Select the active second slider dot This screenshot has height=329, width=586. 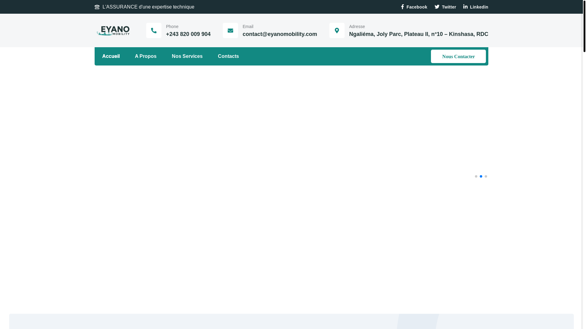(x=481, y=176)
